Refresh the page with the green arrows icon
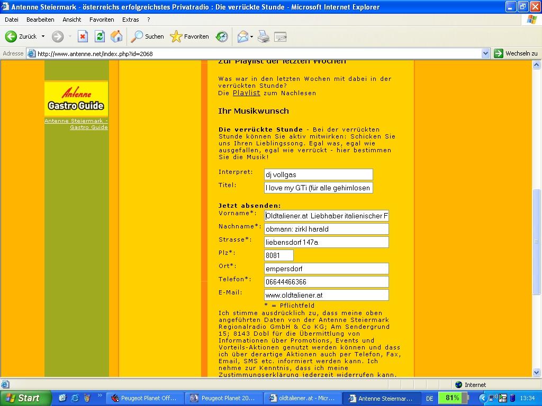The image size is (542, 406). pyautogui.click(x=100, y=36)
